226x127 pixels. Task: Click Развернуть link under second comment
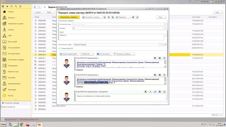coord(79,87)
